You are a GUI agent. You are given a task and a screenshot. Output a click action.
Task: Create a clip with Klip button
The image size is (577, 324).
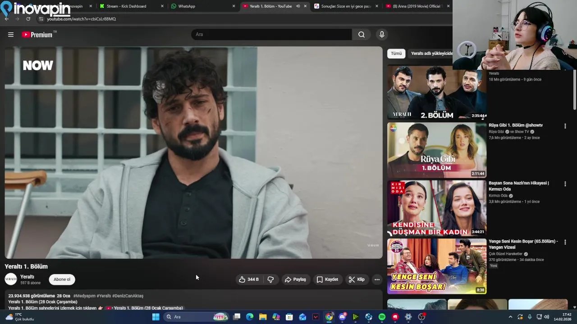coord(357,279)
